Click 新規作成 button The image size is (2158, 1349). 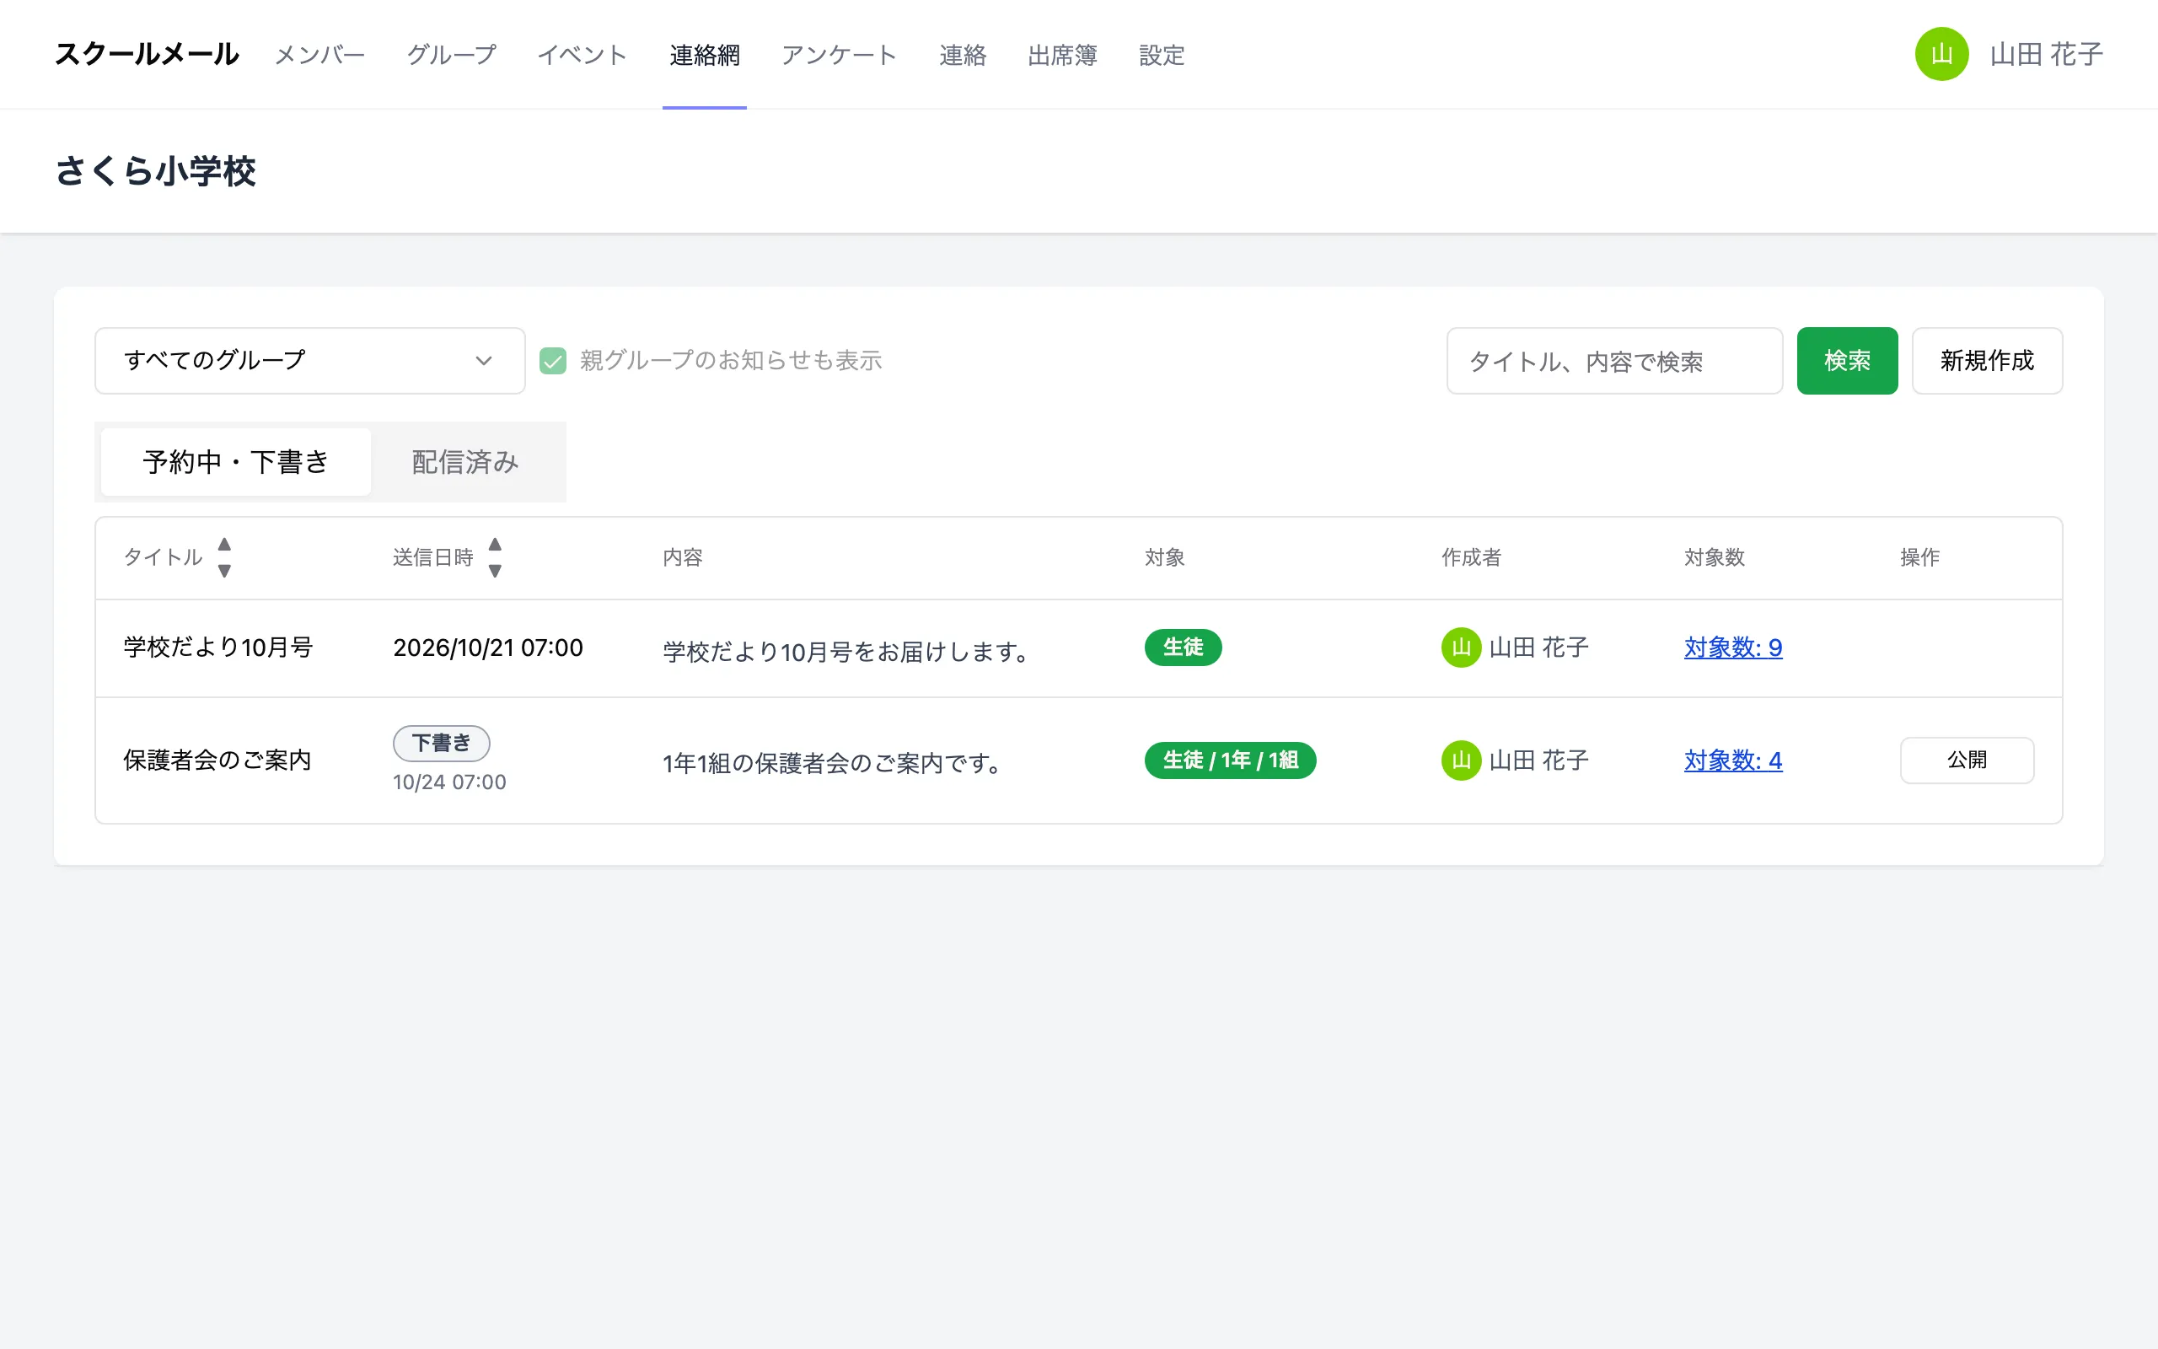point(1987,361)
